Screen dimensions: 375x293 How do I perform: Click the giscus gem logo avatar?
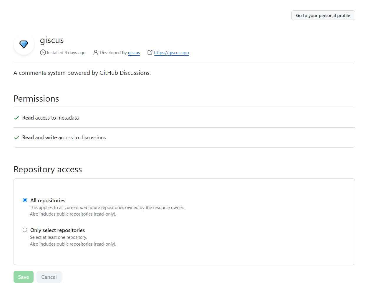(24, 44)
